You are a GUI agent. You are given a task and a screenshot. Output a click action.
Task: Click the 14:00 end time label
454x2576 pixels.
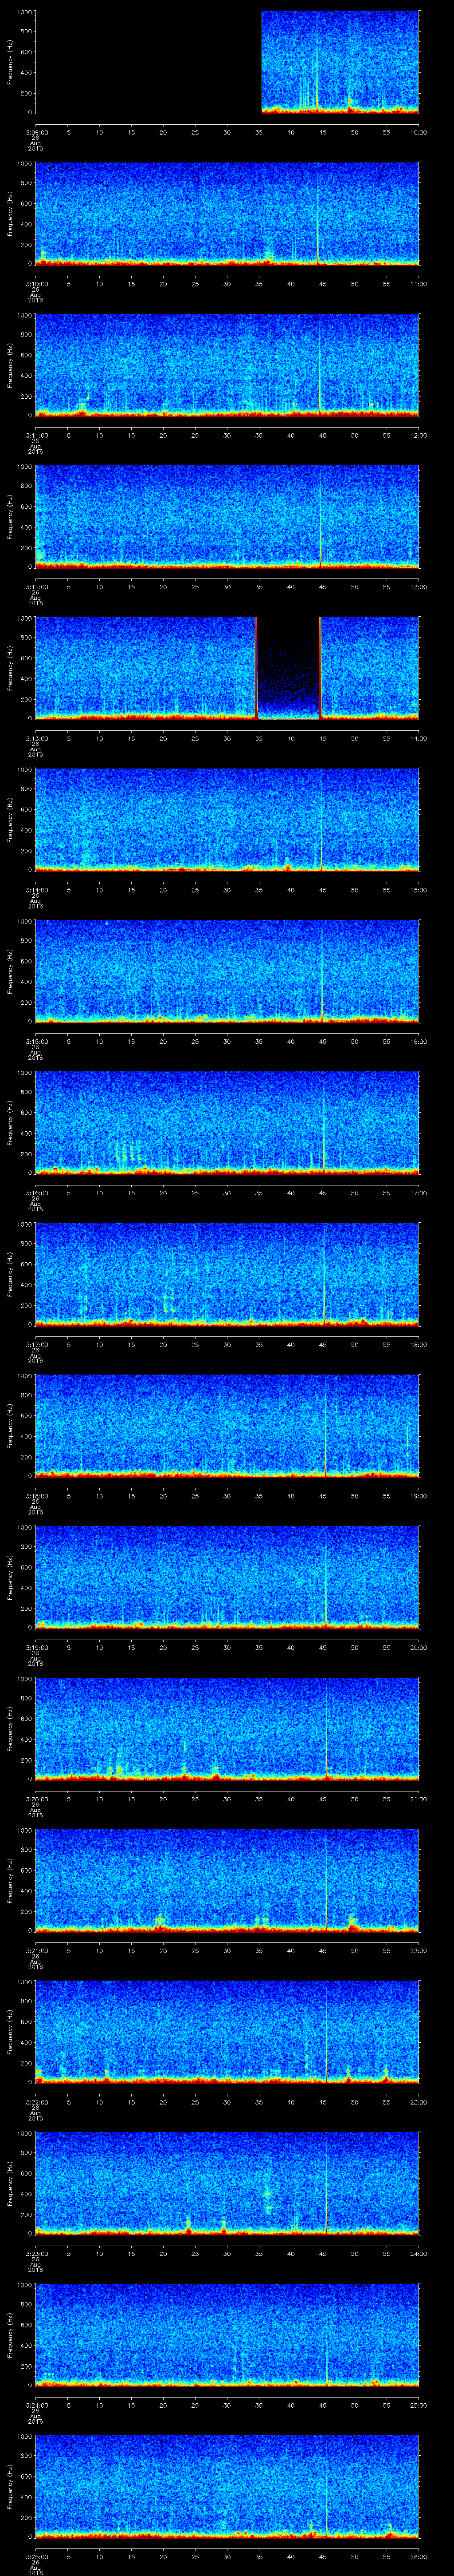coord(418,738)
